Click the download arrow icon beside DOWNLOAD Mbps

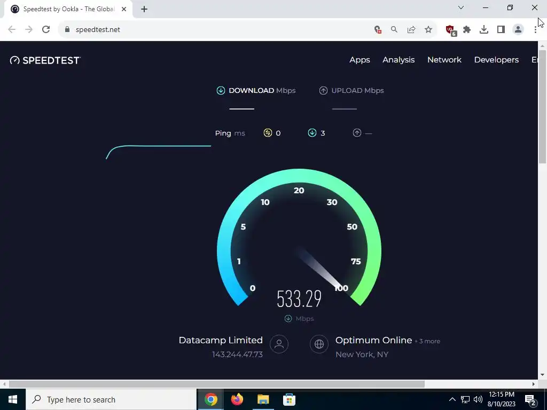221,91
